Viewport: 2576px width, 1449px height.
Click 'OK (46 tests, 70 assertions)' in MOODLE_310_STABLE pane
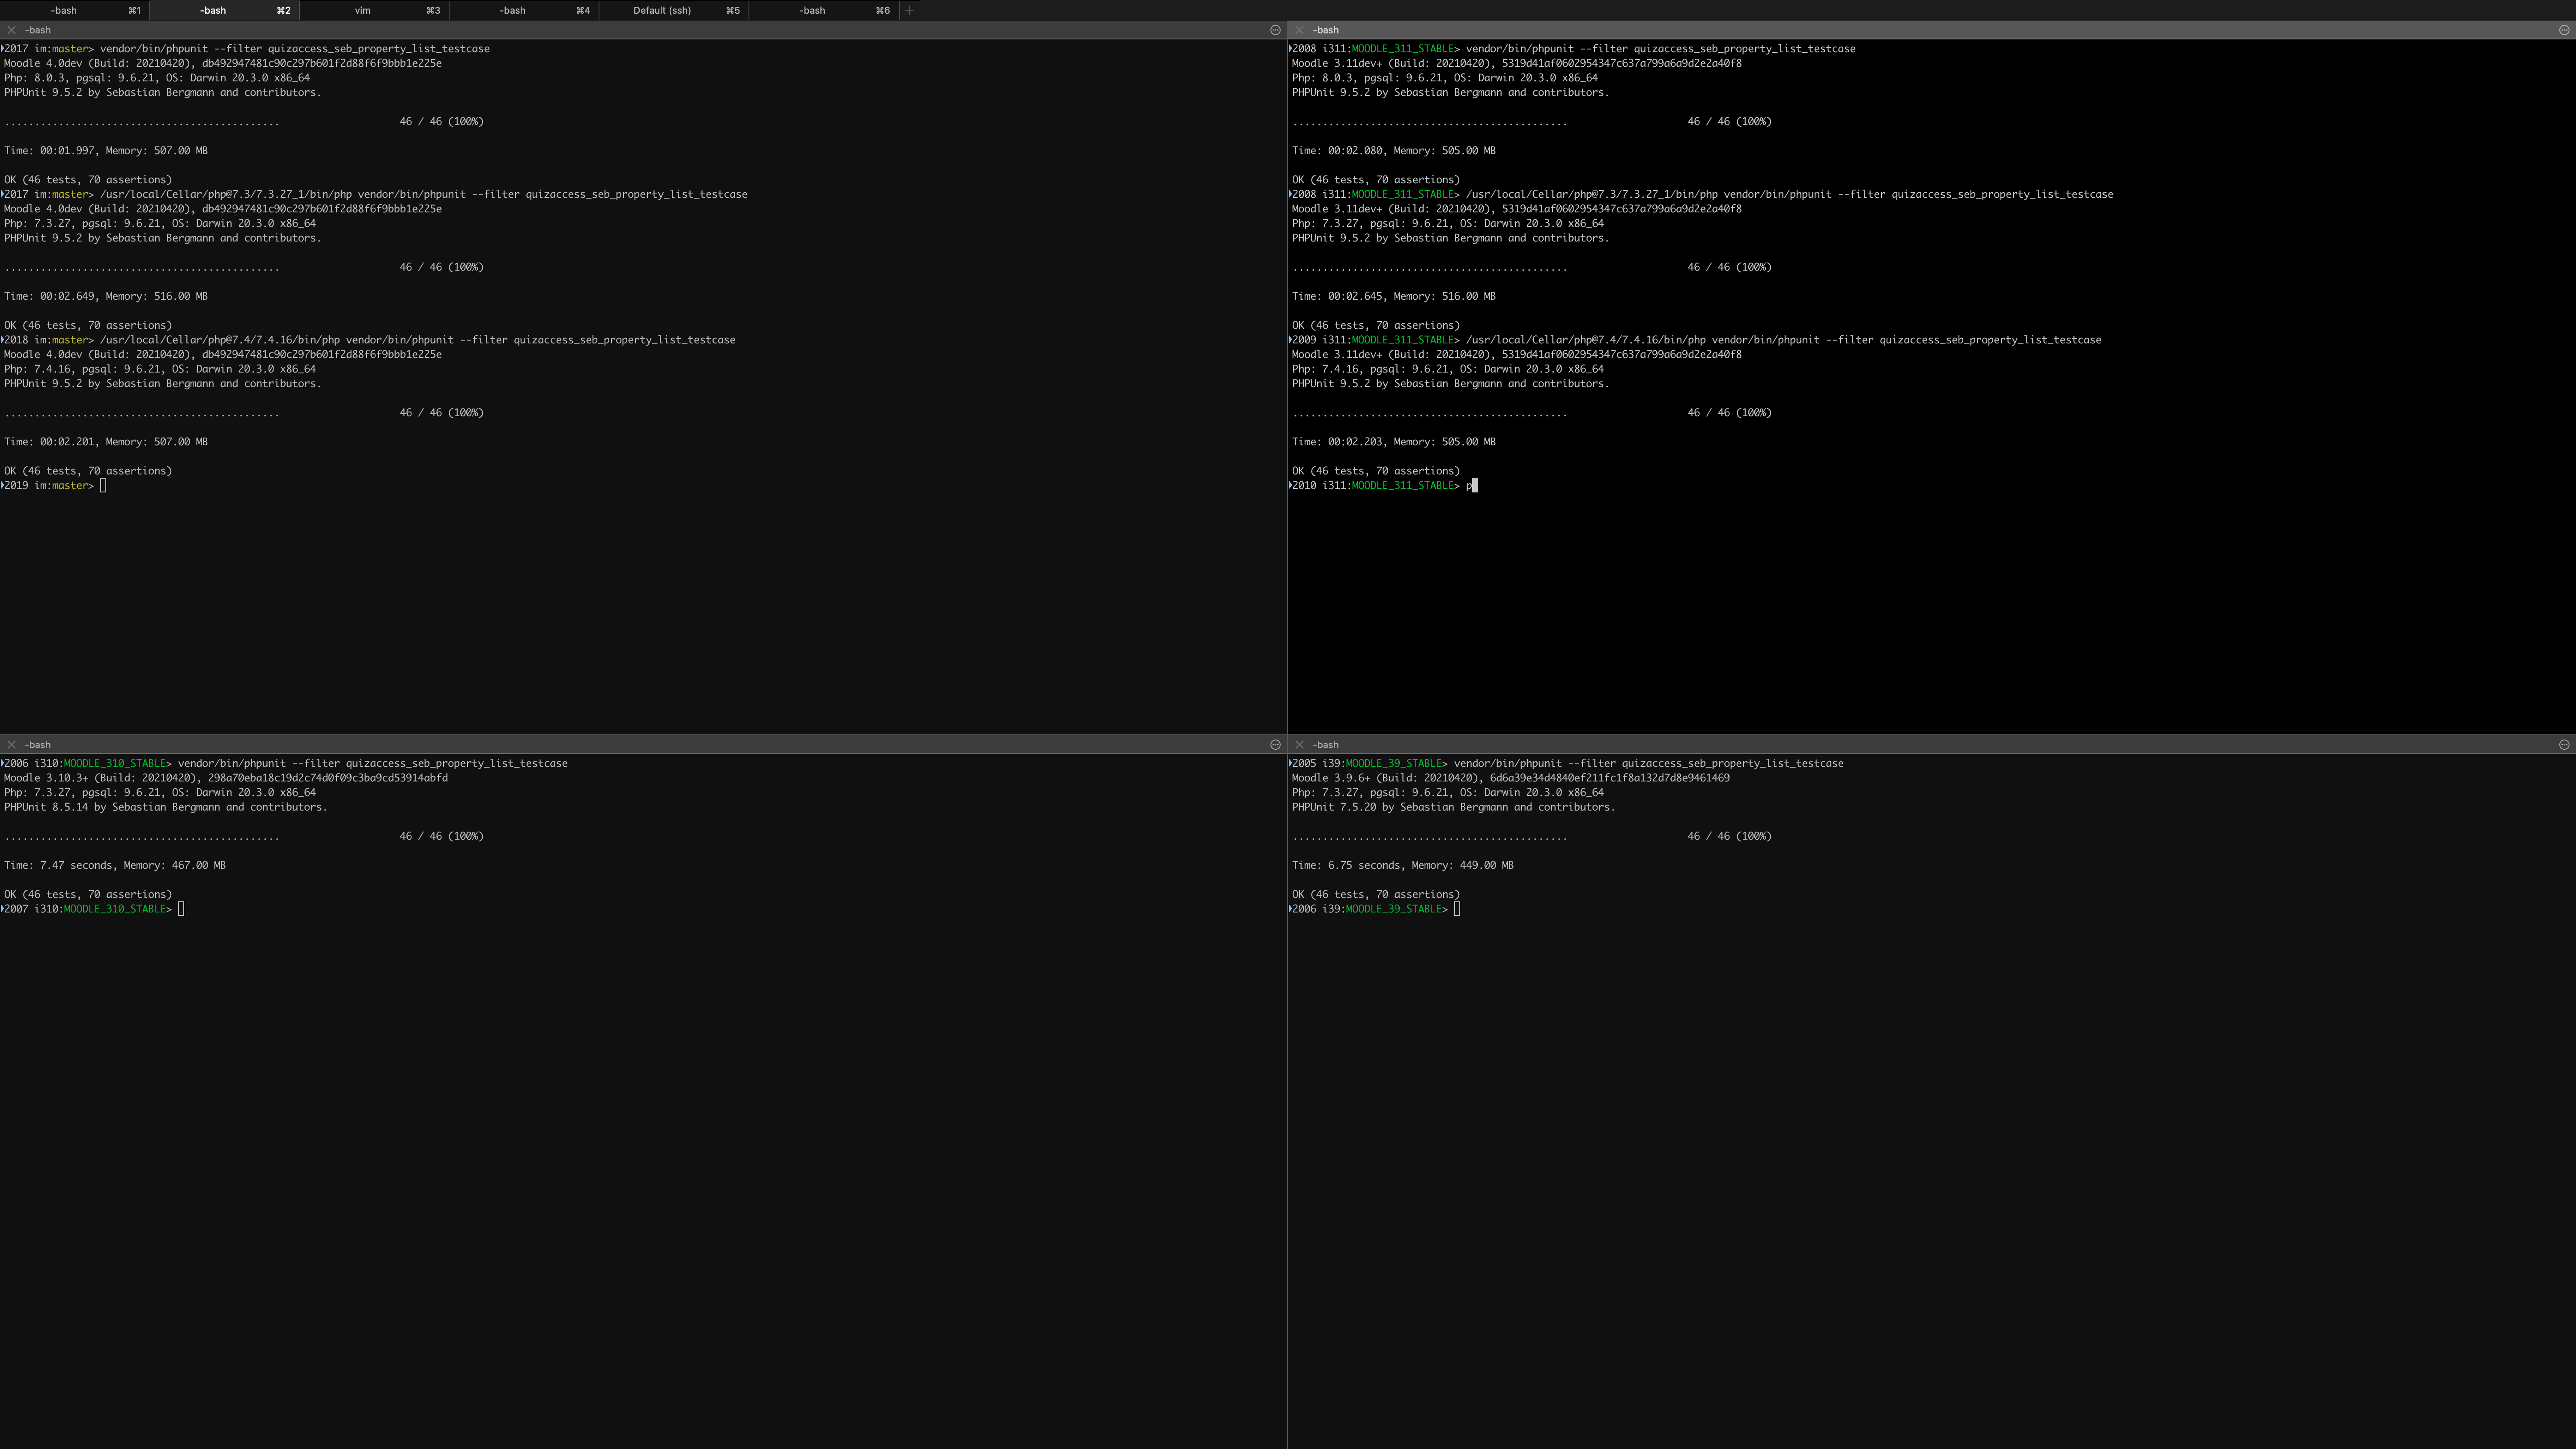click(x=88, y=895)
